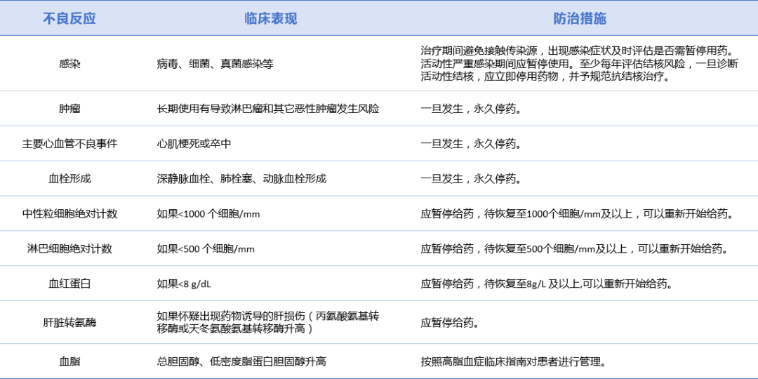The width and height of the screenshot is (758, 379).
Task: Click the cell about 药物诱导的肝损伤
Action: (x=268, y=322)
